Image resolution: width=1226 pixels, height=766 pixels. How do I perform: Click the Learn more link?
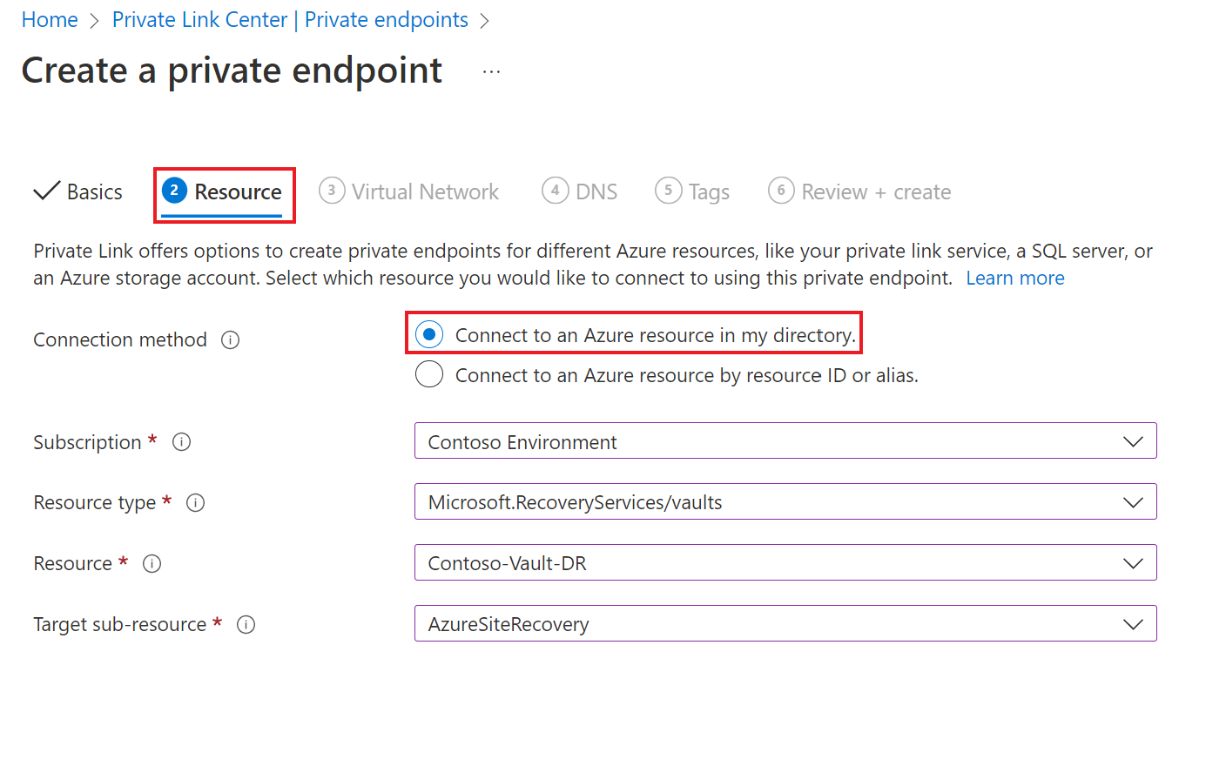(1014, 279)
